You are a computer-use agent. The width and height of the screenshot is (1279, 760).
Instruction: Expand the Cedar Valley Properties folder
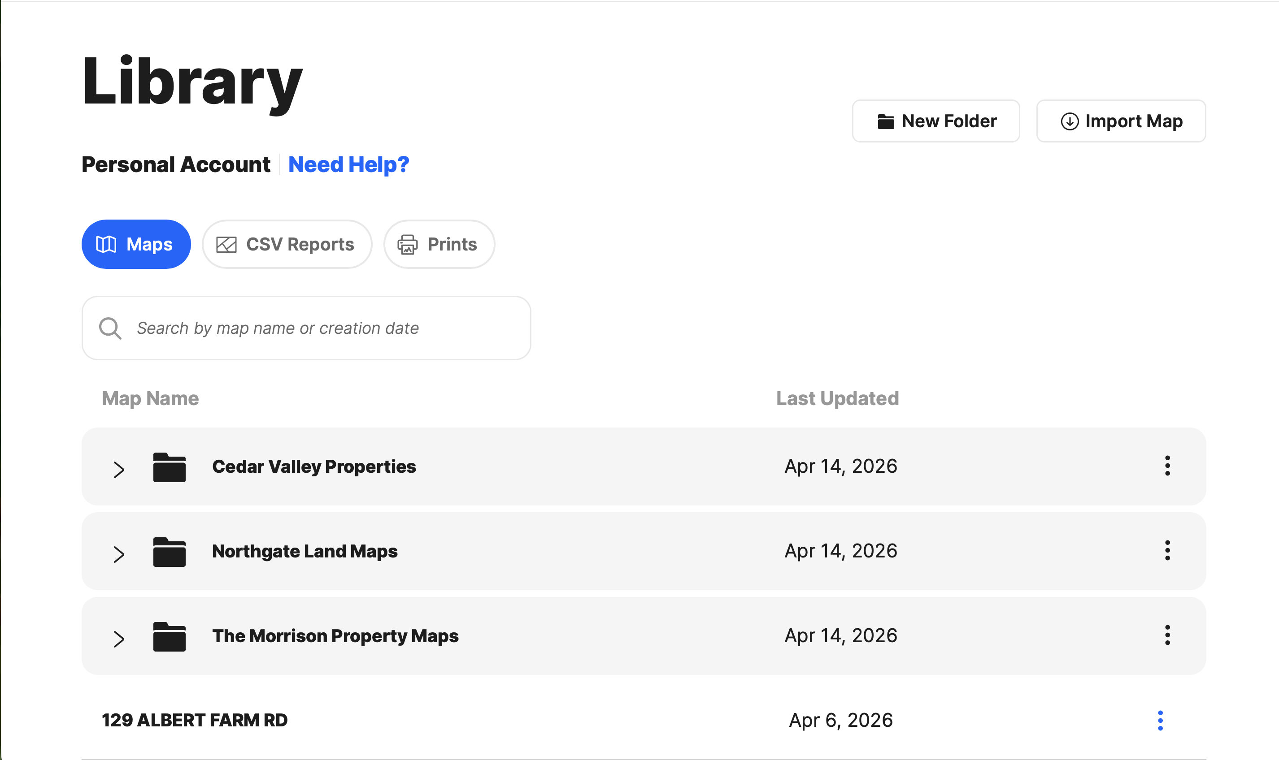click(x=119, y=469)
